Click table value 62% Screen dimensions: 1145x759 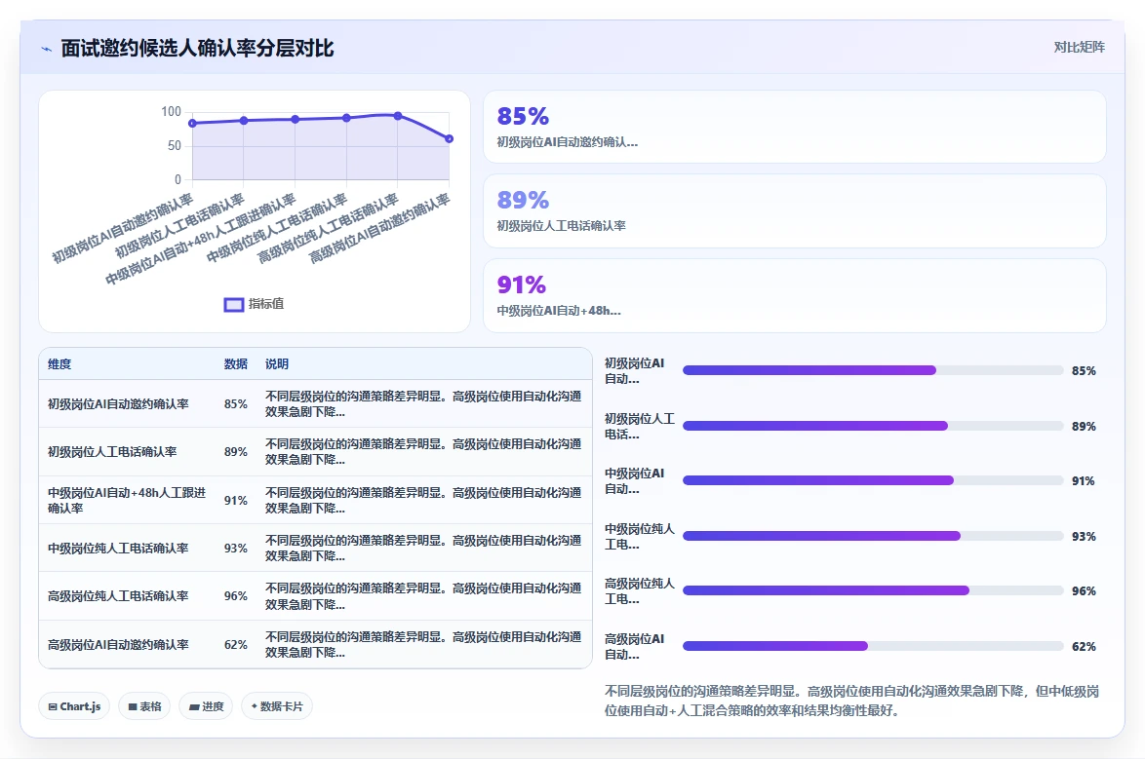(236, 645)
